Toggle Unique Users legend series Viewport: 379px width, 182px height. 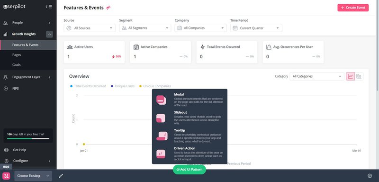(x=123, y=86)
